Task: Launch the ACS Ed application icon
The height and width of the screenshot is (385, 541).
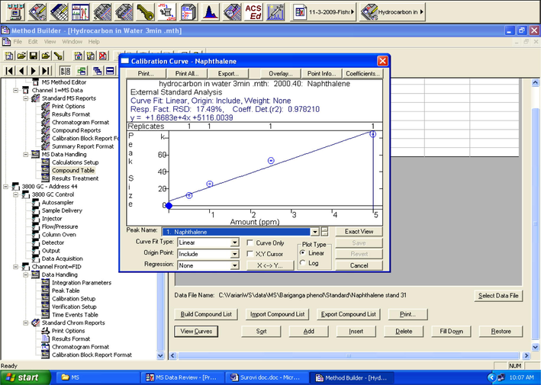Action: point(253,11)
